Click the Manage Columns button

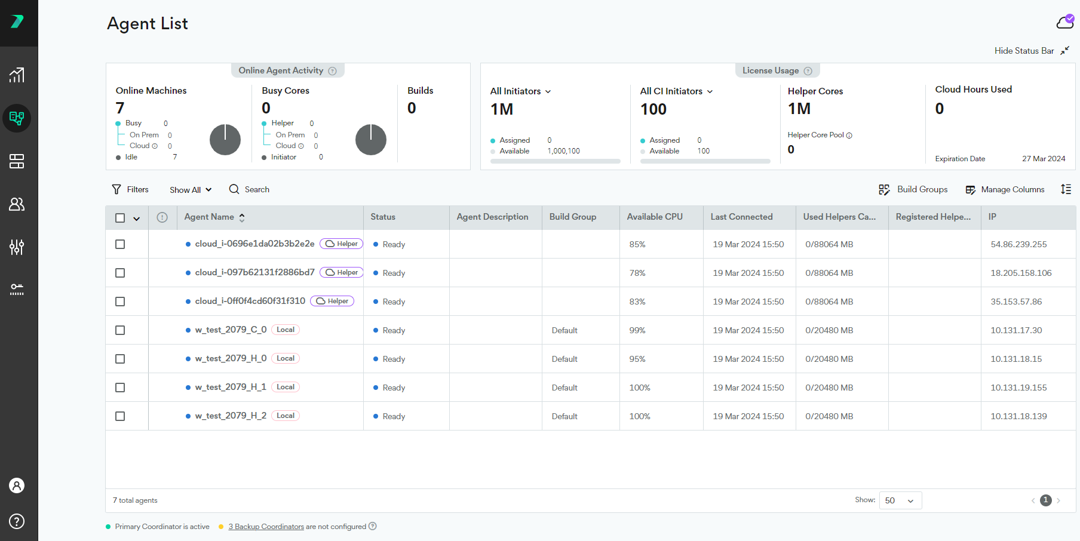1005,189
